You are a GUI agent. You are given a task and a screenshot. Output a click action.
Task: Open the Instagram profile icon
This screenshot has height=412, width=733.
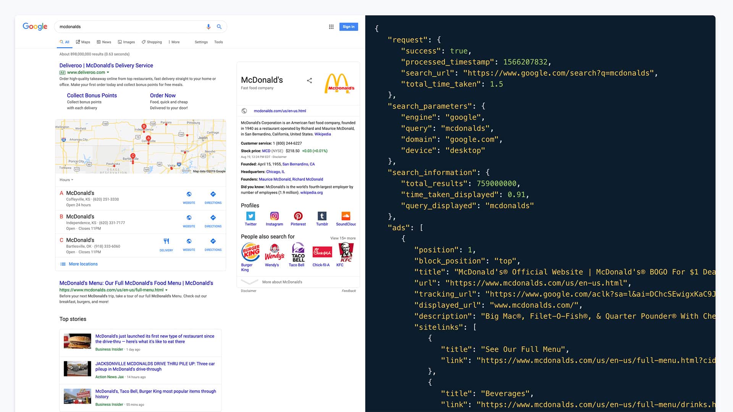274,216
